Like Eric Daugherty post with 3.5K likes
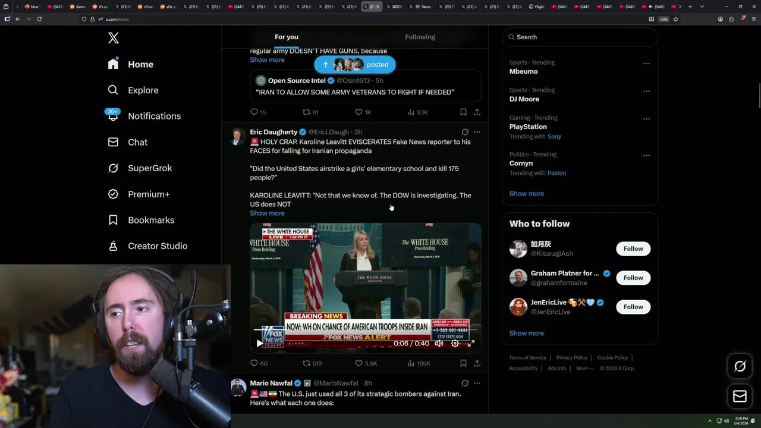This screenshot has width=761, height=428. click(x=366, y=363)
